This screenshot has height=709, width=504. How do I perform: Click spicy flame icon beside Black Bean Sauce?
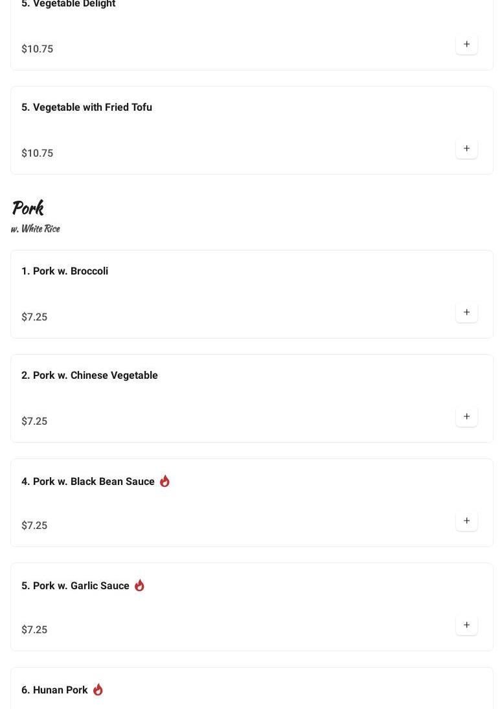(x=165, y=481)
